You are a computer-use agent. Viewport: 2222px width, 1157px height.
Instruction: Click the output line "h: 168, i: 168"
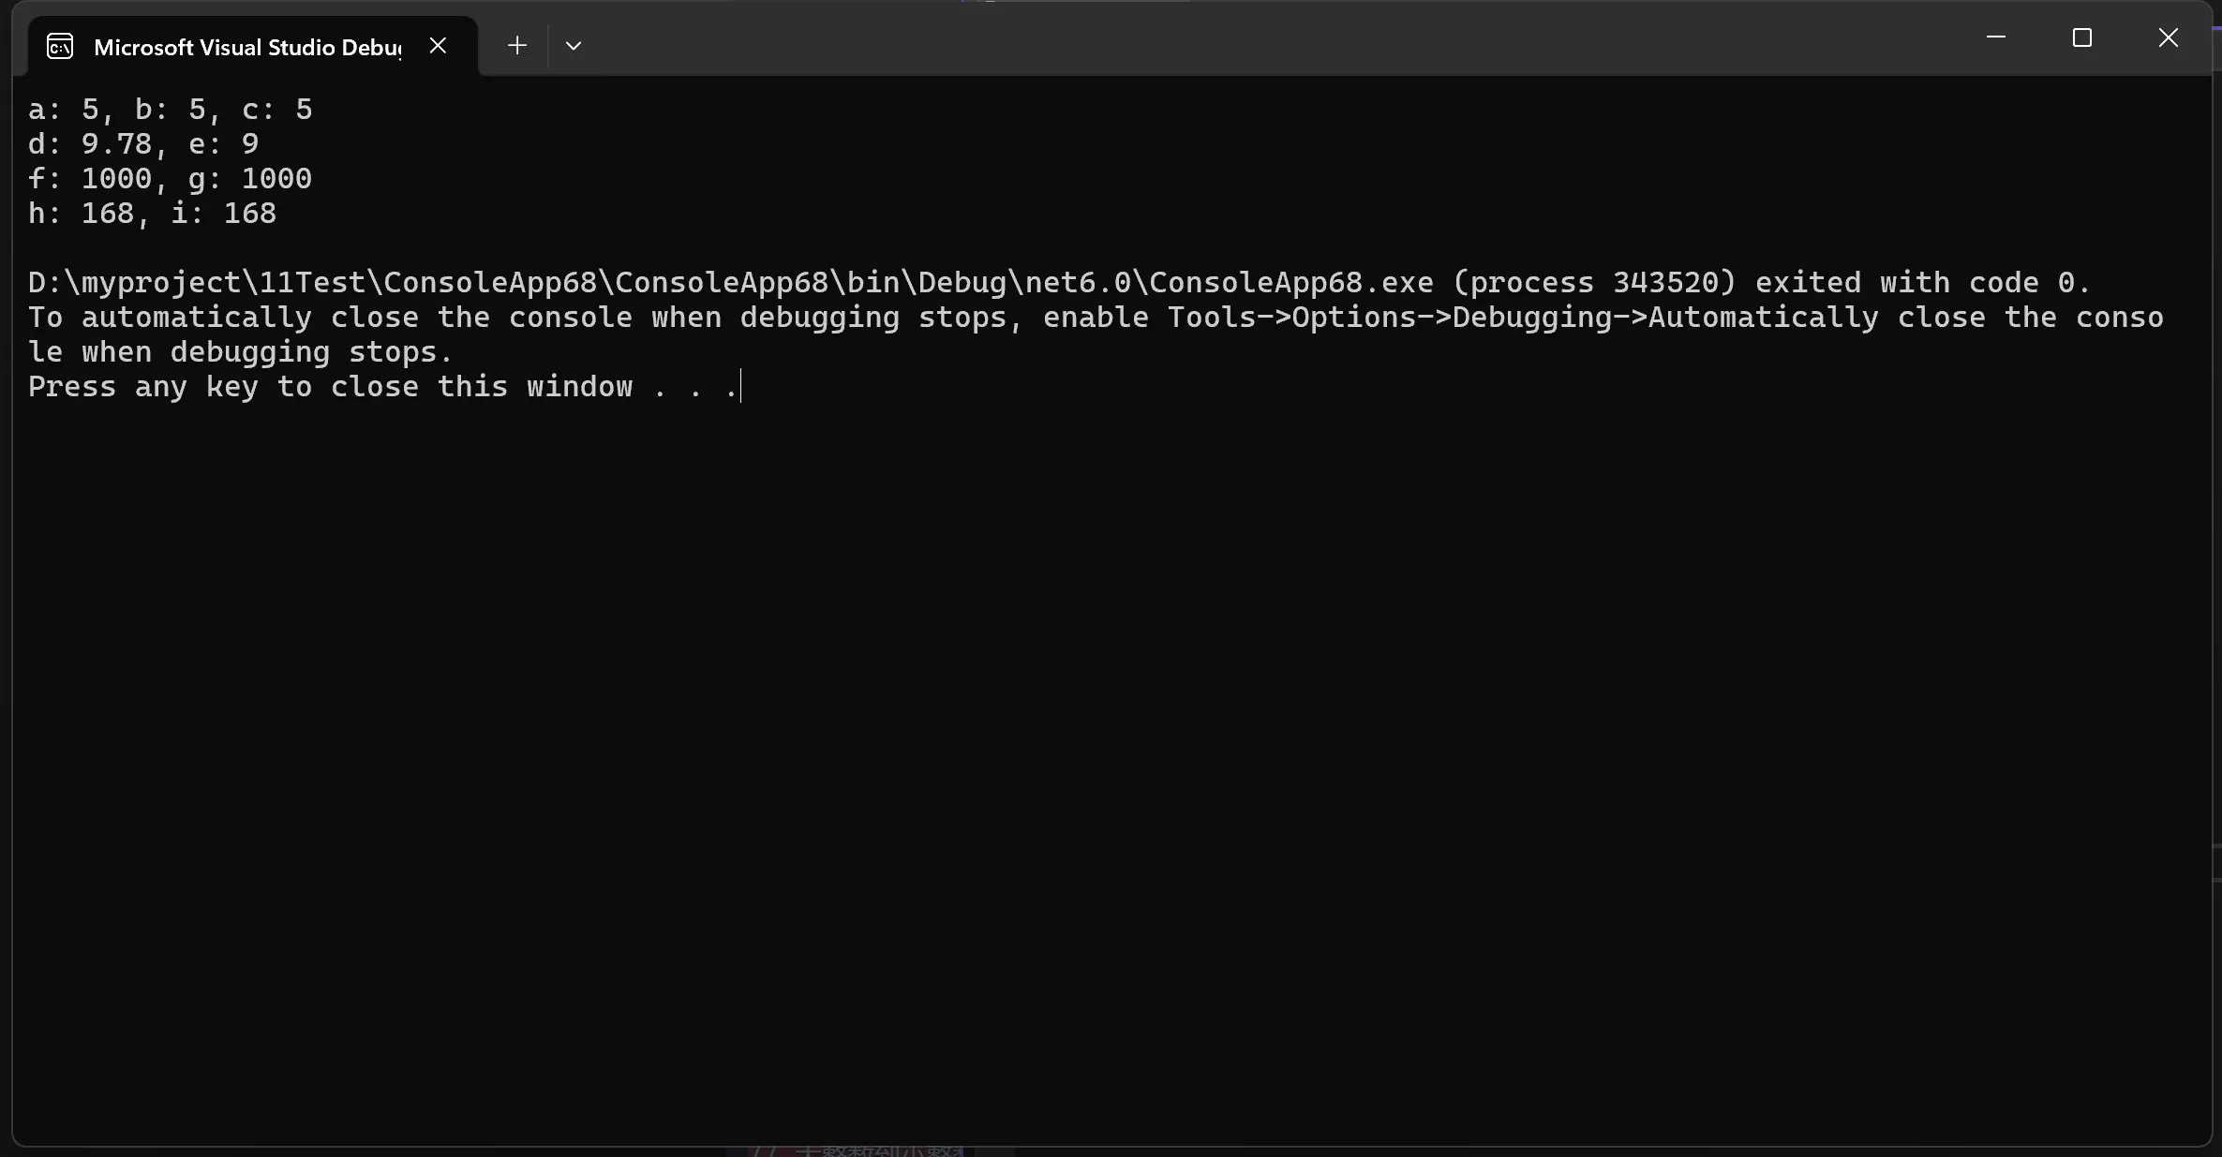pyautogui.click(x=152, y=214)
